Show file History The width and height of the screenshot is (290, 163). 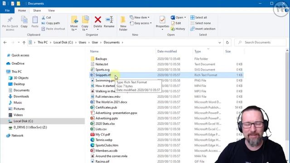[x=178, y=29]
